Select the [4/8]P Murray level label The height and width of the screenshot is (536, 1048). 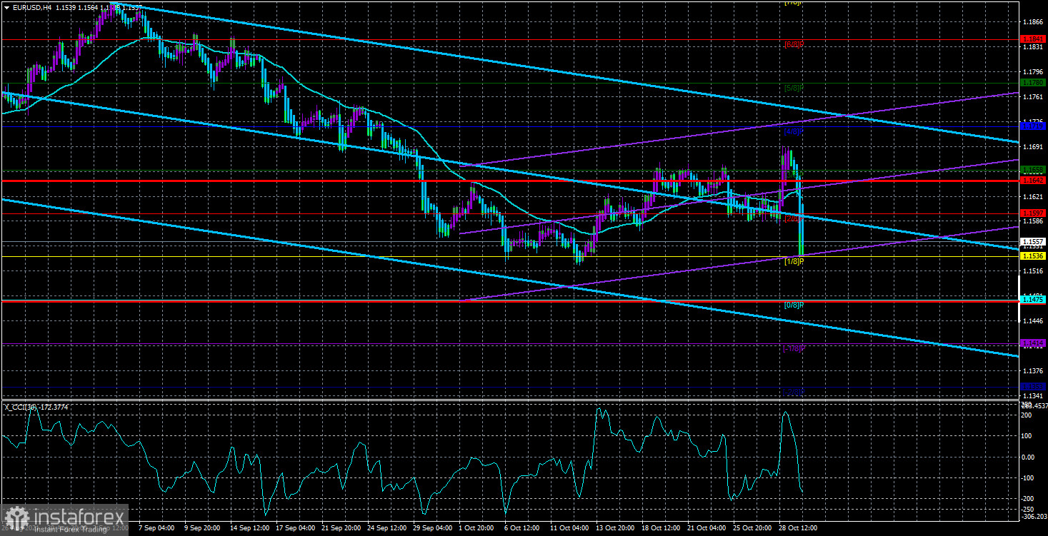pyautogui.click(x=794, y=132)
